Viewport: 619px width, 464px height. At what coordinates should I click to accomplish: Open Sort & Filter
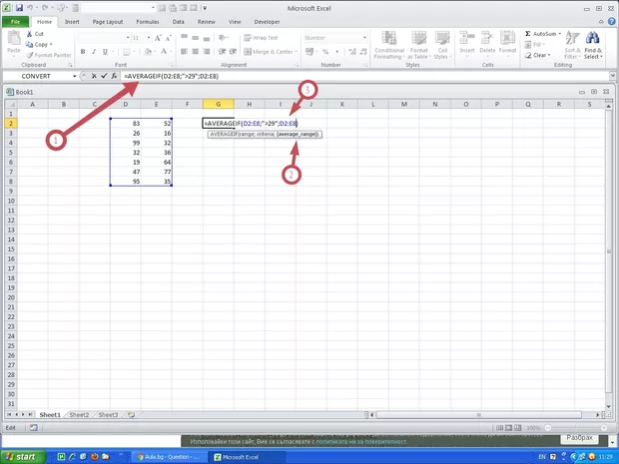pos(572,45)
